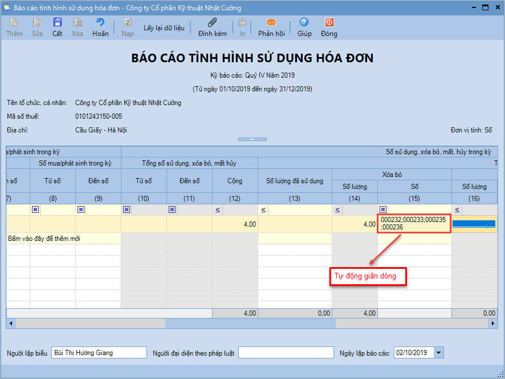This screenshot has width=505, height=379.
Task: Toggle filter box in column (8)
Action: pos(36,209)
